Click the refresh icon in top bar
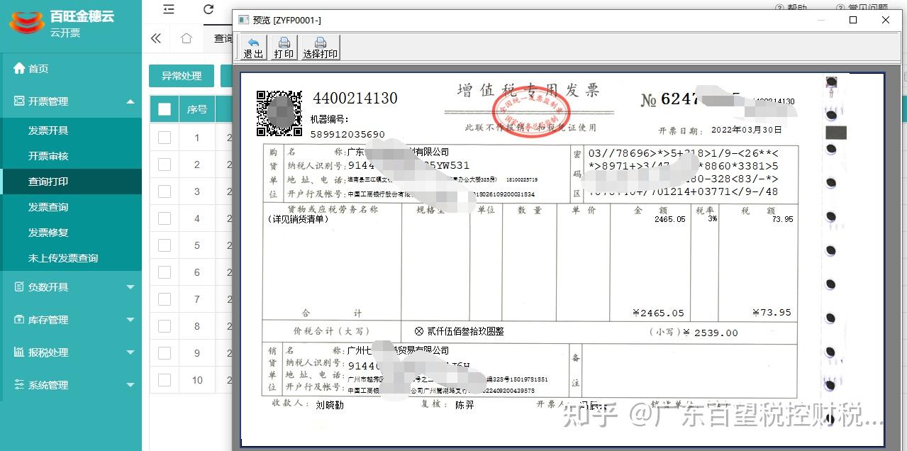 [x=208, y=9]
